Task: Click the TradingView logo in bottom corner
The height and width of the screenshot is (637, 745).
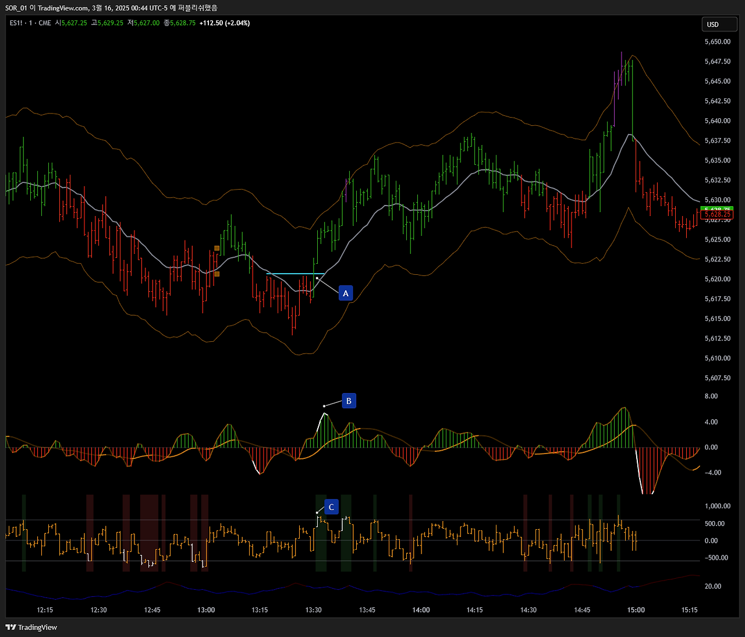Action: tap(31, 627)
